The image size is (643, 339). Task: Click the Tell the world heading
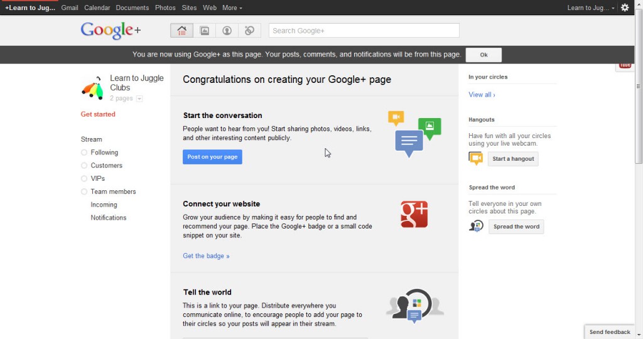(207, 293)
